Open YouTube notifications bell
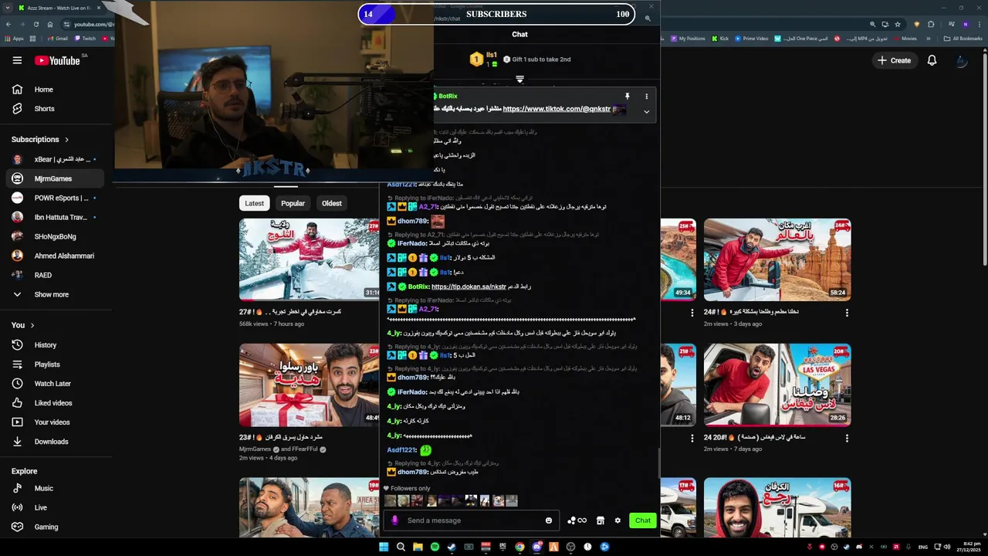988x556 pixels. (x=932, y=60)
